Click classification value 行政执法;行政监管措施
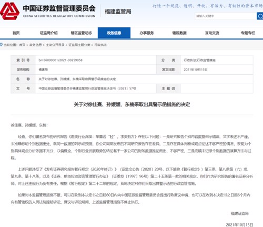263x227 pixels. coord(199,60)
